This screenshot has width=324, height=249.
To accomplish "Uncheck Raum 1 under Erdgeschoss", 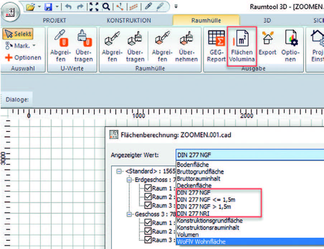I will point(148,188).
